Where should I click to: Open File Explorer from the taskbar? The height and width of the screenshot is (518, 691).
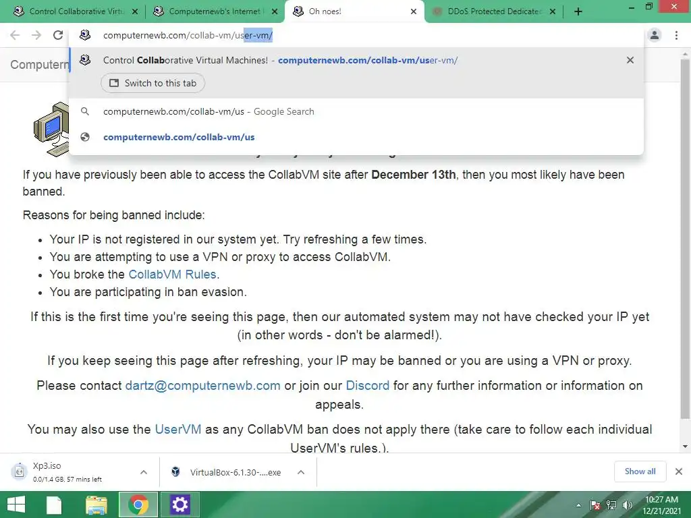pos(96,505)
